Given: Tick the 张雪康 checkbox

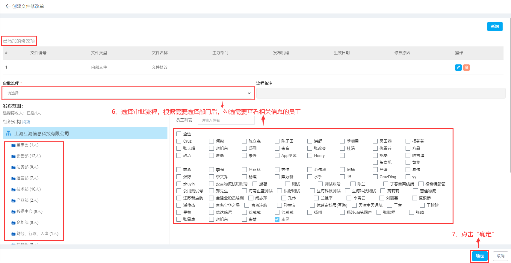Looking at the screenshot, I should 179,219.
